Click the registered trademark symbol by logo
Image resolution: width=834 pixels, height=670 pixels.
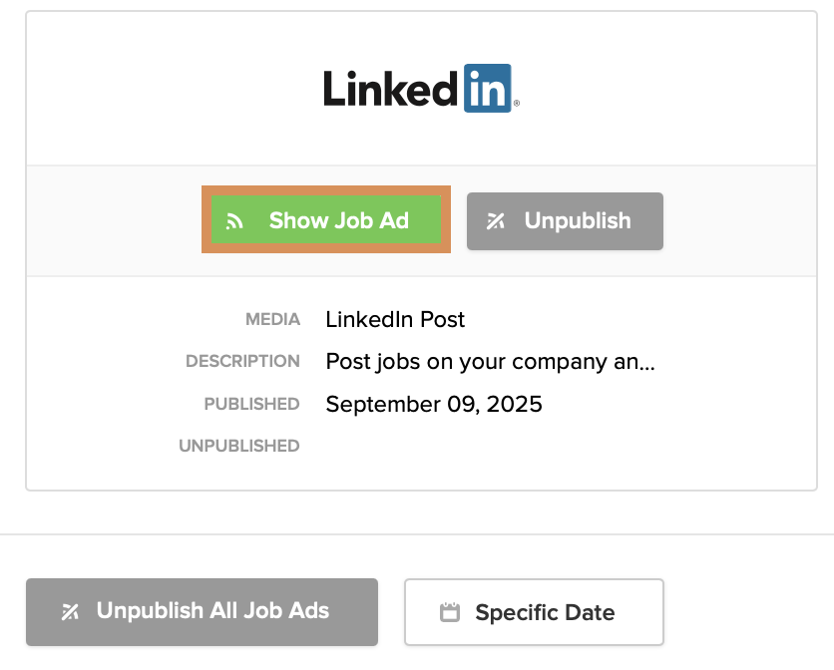point(516,104)
